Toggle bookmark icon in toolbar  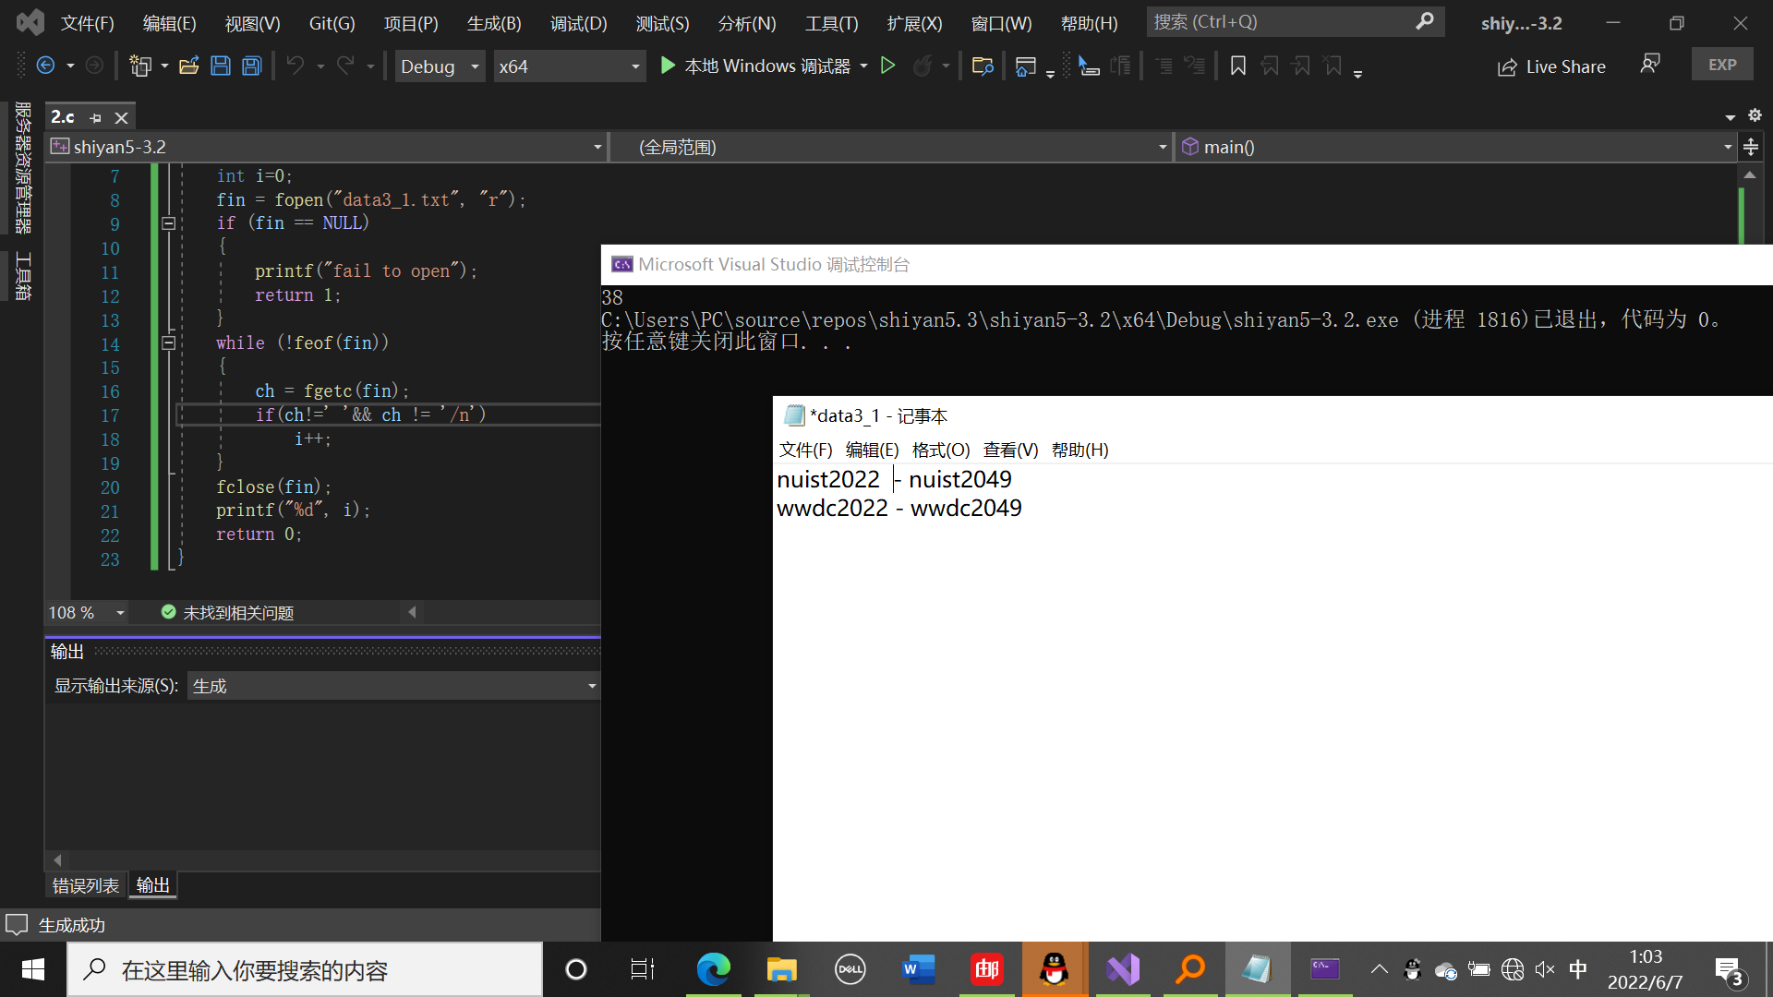point(1238,66)
